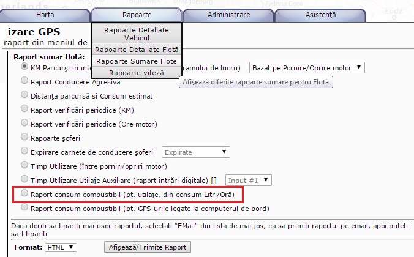Click Rapoarte viteză menu option
The width and height of the screenshot is (414, 257).
pos(136,73)
